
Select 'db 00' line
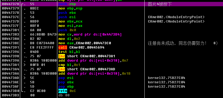(x=64, y=95)
